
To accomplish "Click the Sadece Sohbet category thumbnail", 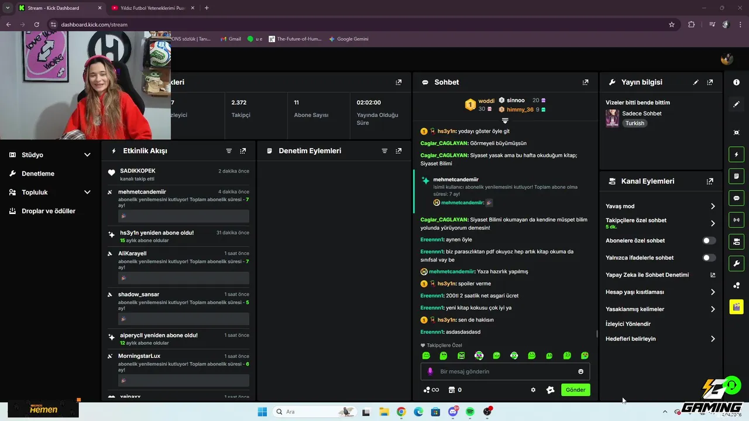I will click(612, 118).
